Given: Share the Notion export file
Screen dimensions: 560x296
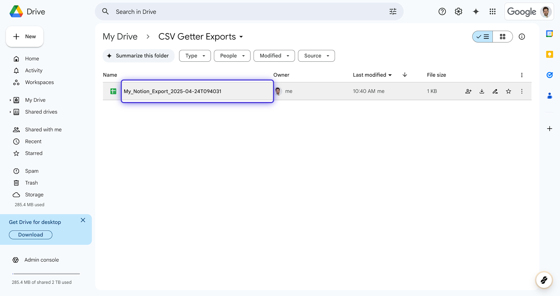Looking at the screenshot, I should (x=468, y=91).
